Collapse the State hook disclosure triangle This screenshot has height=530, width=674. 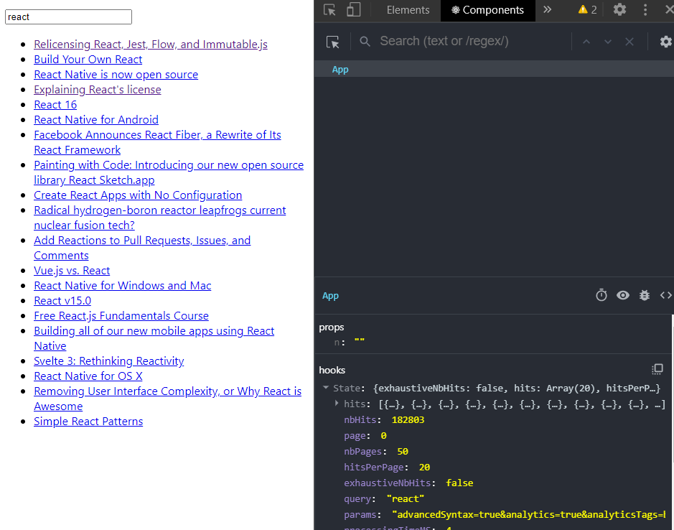pyautogui.click(x=326, y=388)
